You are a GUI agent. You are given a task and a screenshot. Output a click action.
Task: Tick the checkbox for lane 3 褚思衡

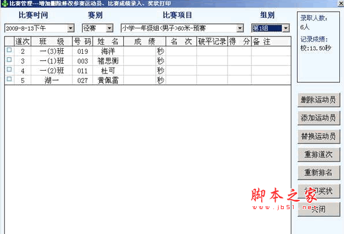pyautogui.click(x=9, y=60)
